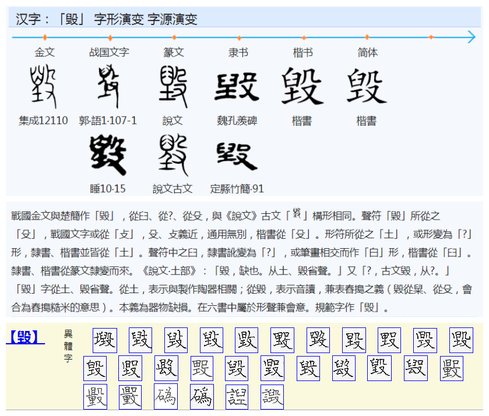Click the rightmost timeline marker near the arrow
This screenshot has width=489, height=416.
click(431, 36)
